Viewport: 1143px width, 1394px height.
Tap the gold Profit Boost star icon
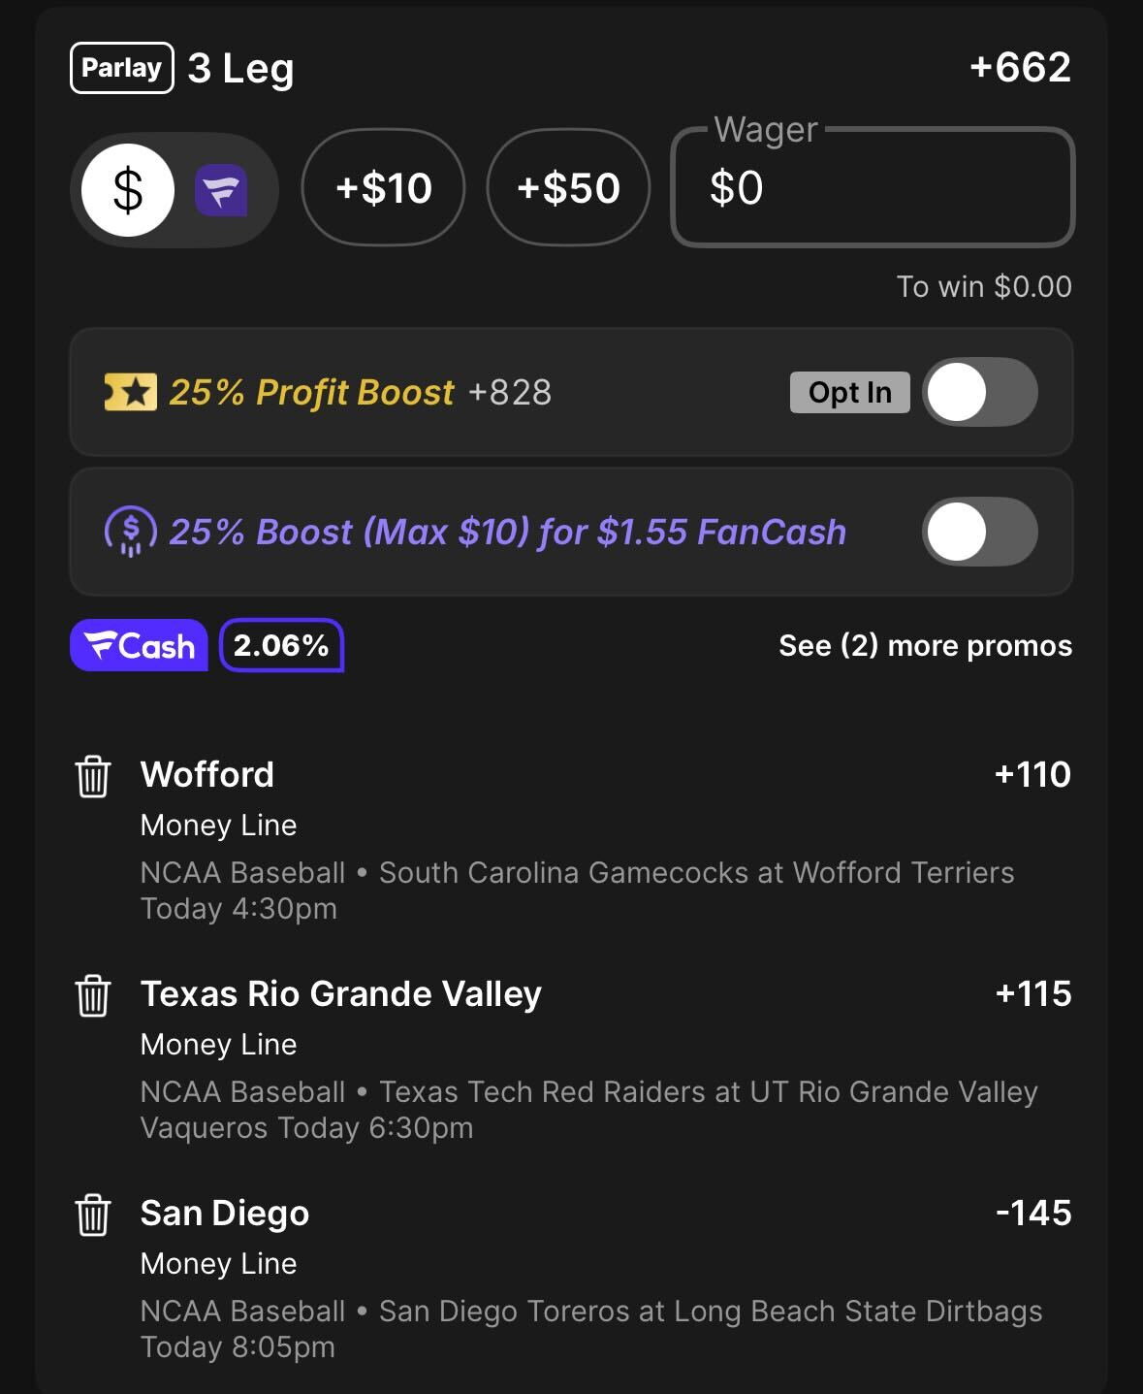pos(130,393)
